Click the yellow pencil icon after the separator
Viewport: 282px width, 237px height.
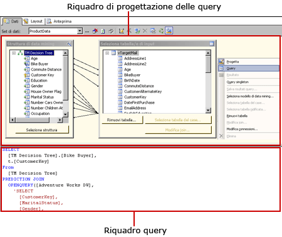click(x=122, y=31)
